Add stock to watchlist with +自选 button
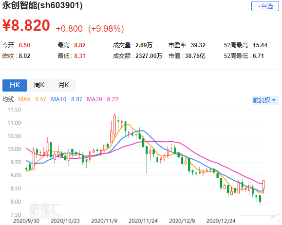The height and width of the screenshot is (225, 282). tap(265, 6)
